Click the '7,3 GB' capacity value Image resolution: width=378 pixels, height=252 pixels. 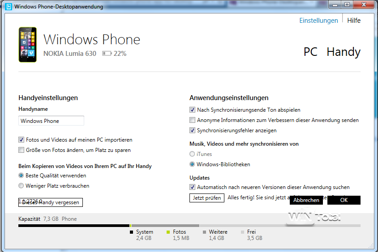click(x=51, y=219)
